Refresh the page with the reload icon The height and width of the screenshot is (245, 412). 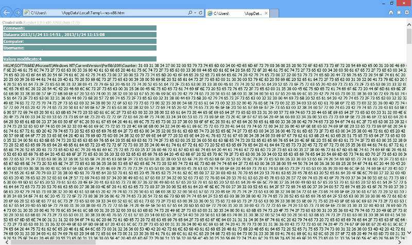pos(200,12)
